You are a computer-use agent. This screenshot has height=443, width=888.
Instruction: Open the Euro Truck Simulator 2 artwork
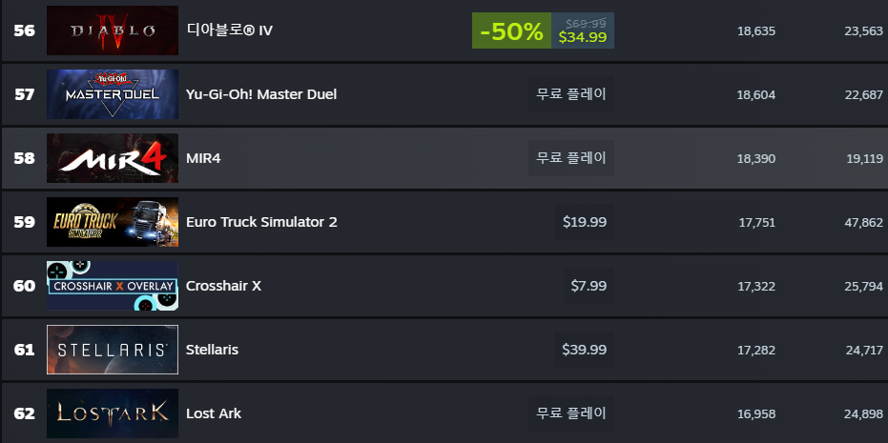click(113, 222)
